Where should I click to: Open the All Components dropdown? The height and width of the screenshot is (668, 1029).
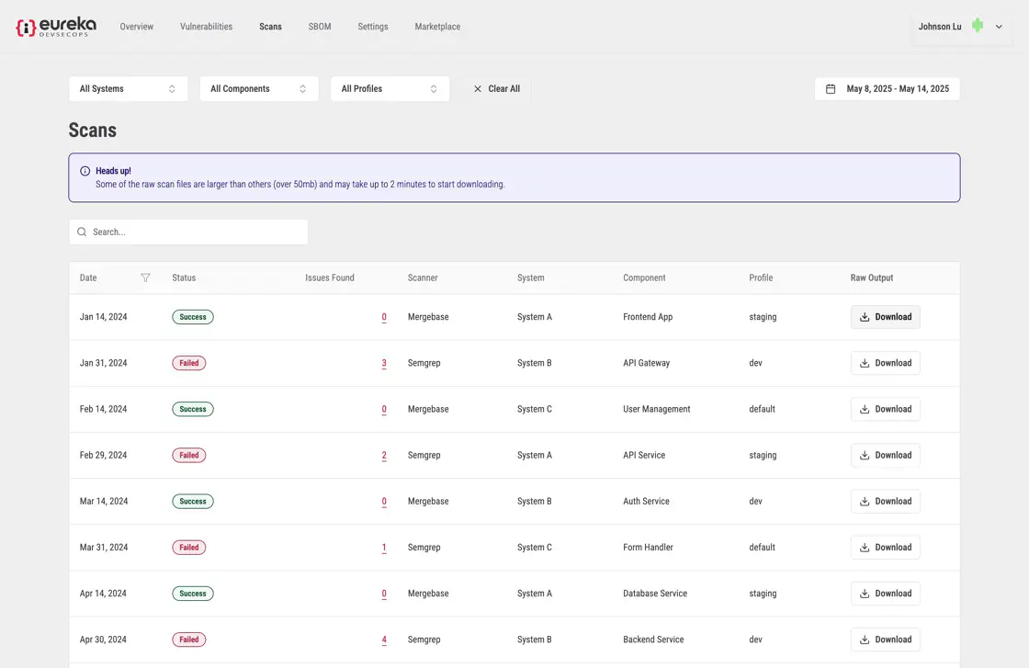pyautogui.click(x=259, y=89)
